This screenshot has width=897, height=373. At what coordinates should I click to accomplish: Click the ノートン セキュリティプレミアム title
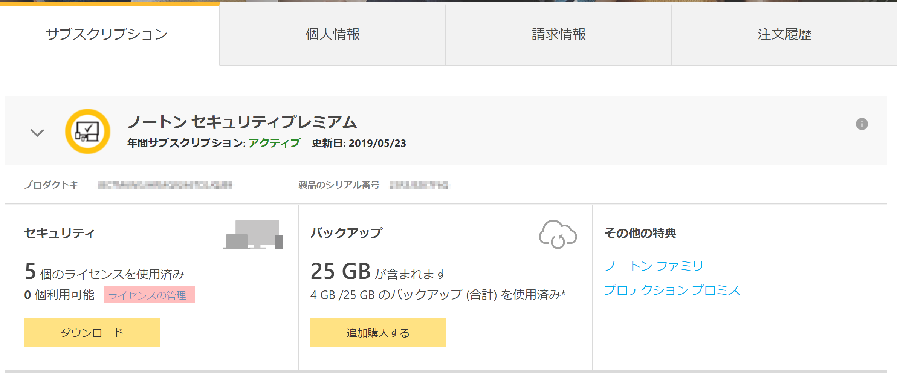(x=242, y=122)
